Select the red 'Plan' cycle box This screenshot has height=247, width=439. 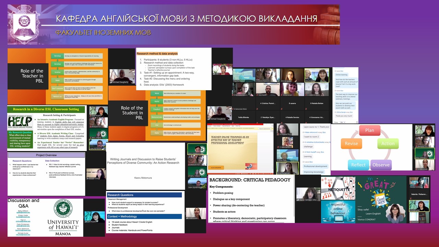370,130
